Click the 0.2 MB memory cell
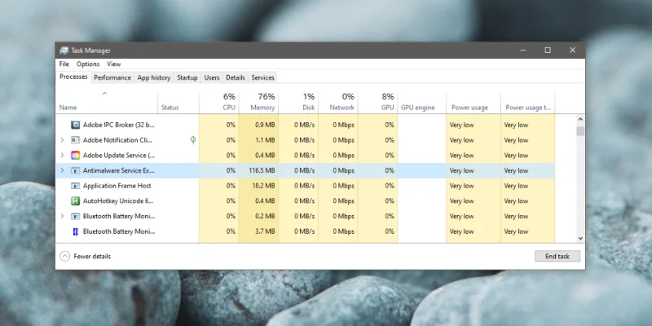This screenshot has height=326, width=652. [258, 216]
